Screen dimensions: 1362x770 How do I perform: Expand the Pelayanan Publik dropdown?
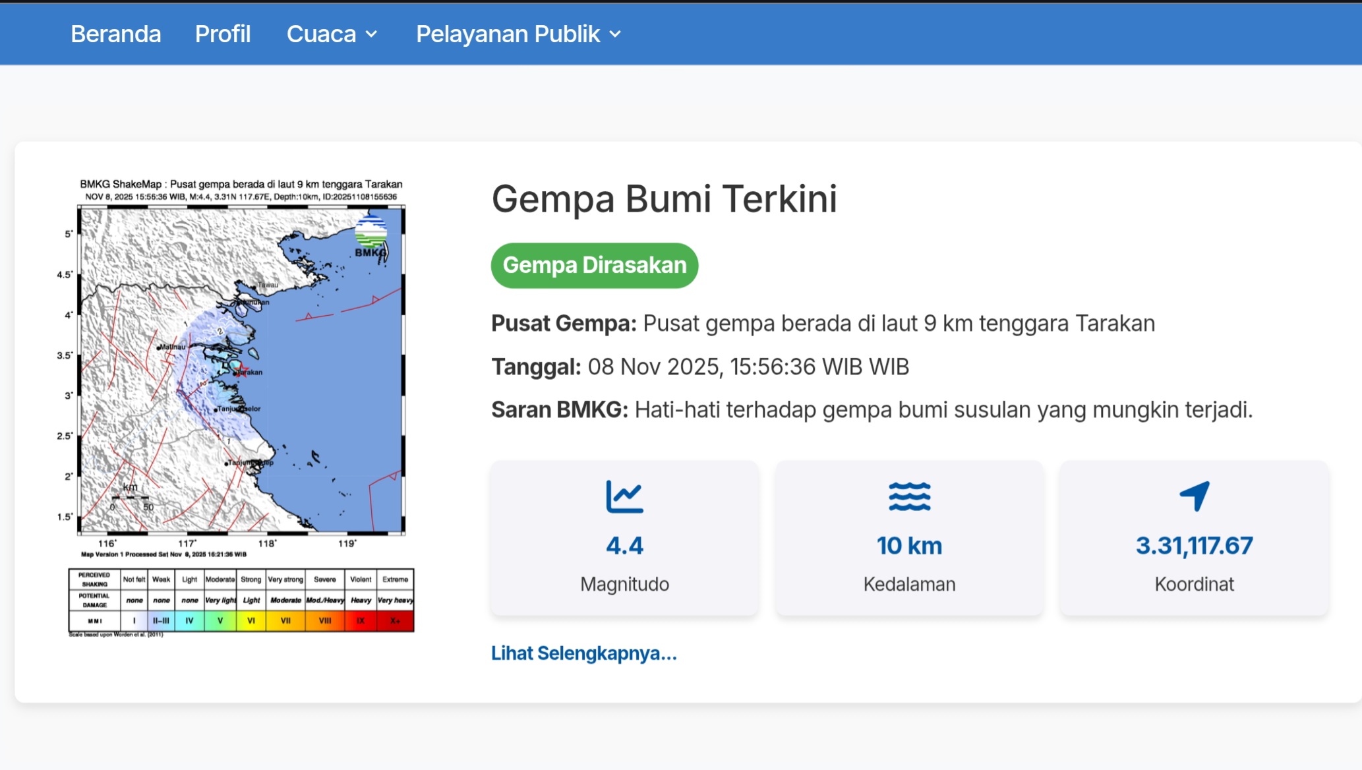click(x=508, y=33)
